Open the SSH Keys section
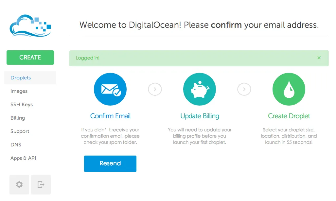 (21, 105)
